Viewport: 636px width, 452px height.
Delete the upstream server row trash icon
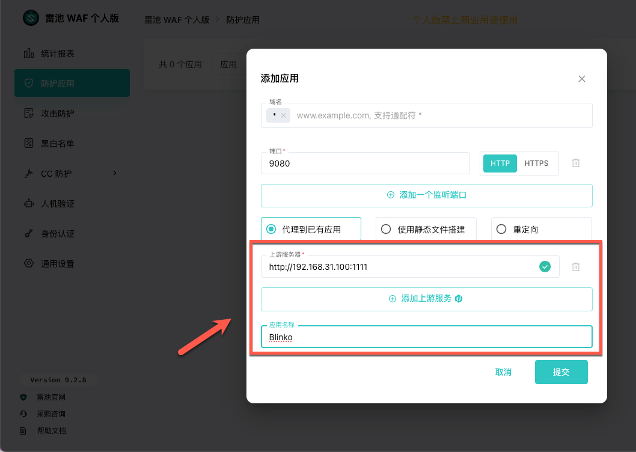tap(575, 267)
